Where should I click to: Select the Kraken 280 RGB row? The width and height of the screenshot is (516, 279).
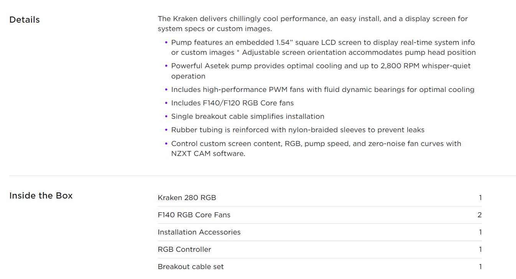187,198
